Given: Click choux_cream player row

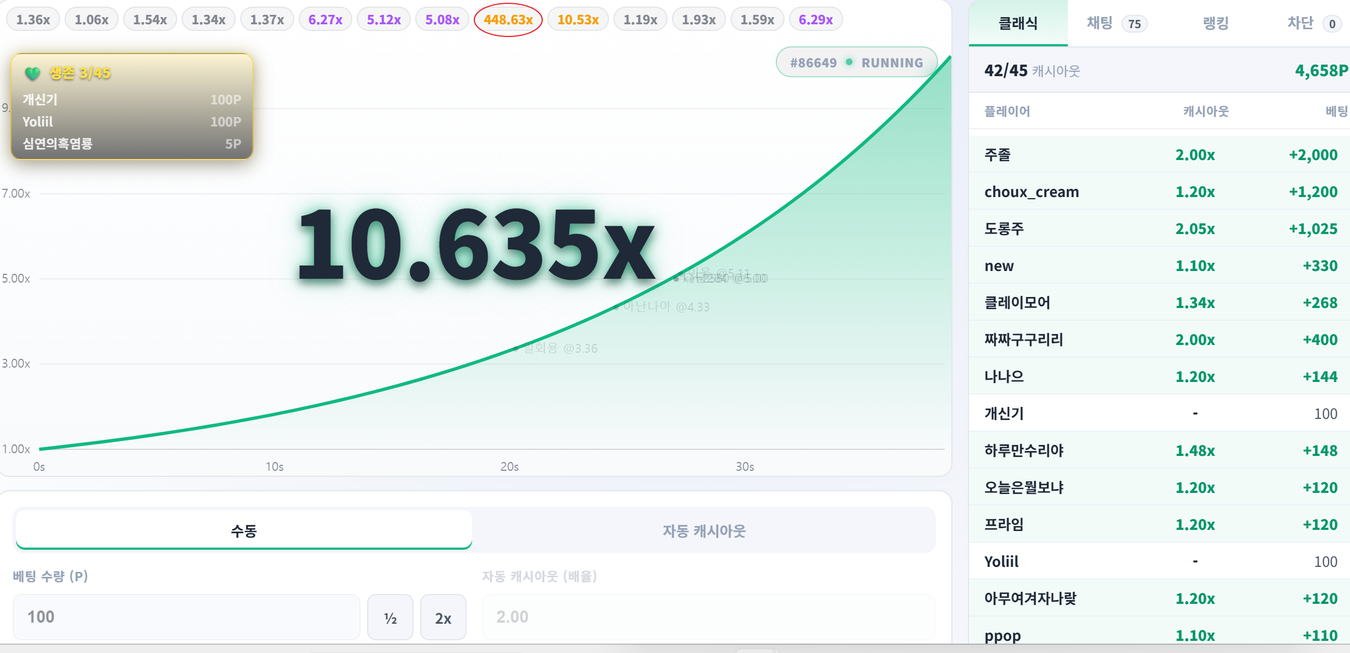Looking at the screenshot, I should 1160,192.
